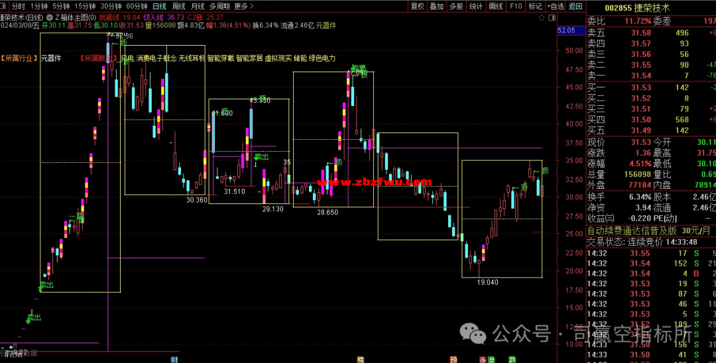Toggle 复权 price adjustment
This screenshot has height=363, width=716.
418,6
